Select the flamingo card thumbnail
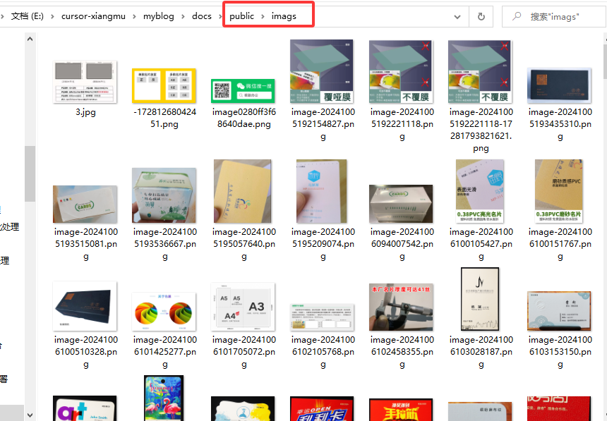Image resolution: width=607 pixels, height=421 pixels. (164, 398)
